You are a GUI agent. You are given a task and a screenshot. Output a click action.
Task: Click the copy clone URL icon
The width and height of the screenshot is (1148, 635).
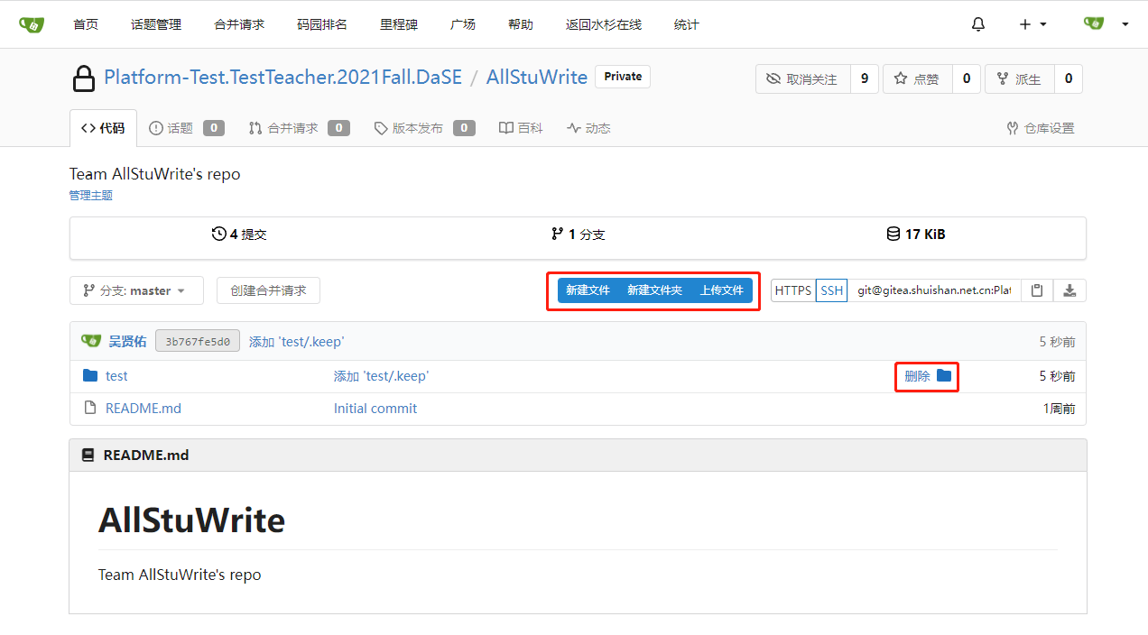[x=1037, y=290]
